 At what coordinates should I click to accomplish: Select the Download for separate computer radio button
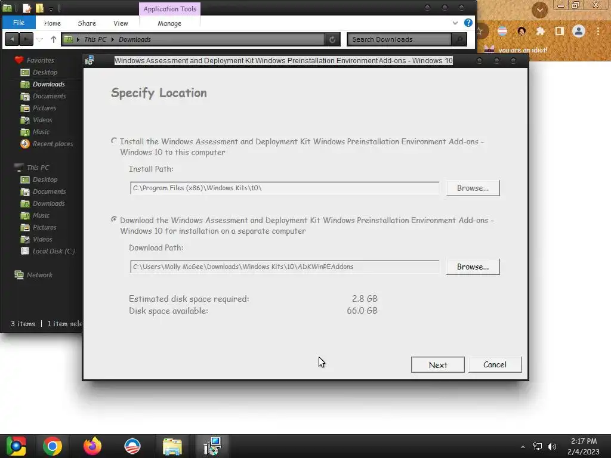click(x=114, y=219)
